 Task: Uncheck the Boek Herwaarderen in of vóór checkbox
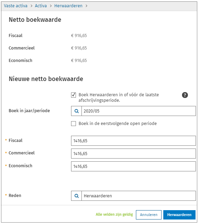(73, 95)
